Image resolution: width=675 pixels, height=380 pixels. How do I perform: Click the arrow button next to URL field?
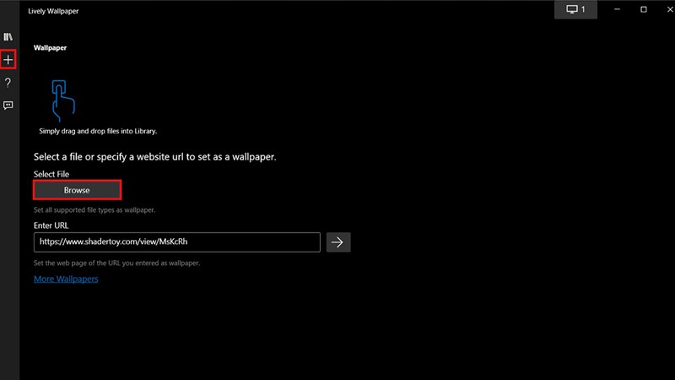click(x=337, y=242)
